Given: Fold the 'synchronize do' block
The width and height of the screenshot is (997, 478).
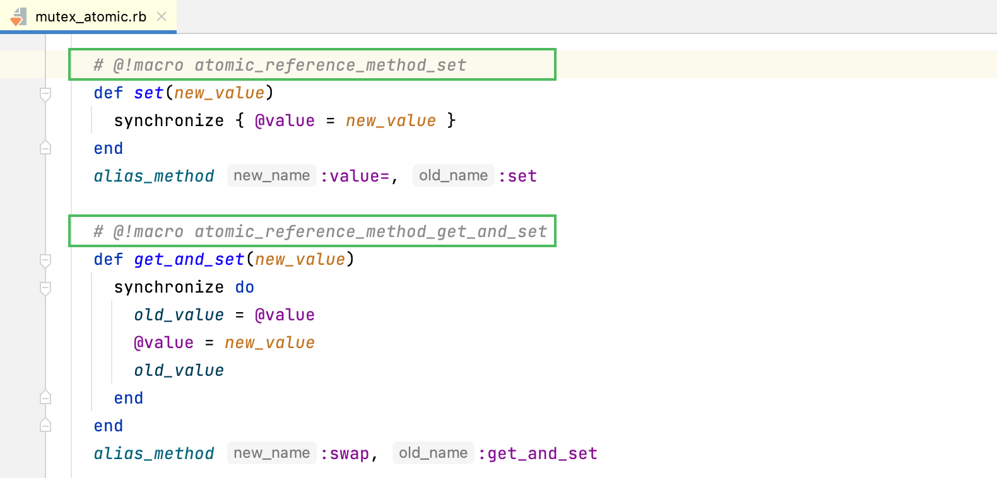Looking at the screenshot, I should (45, 288).
